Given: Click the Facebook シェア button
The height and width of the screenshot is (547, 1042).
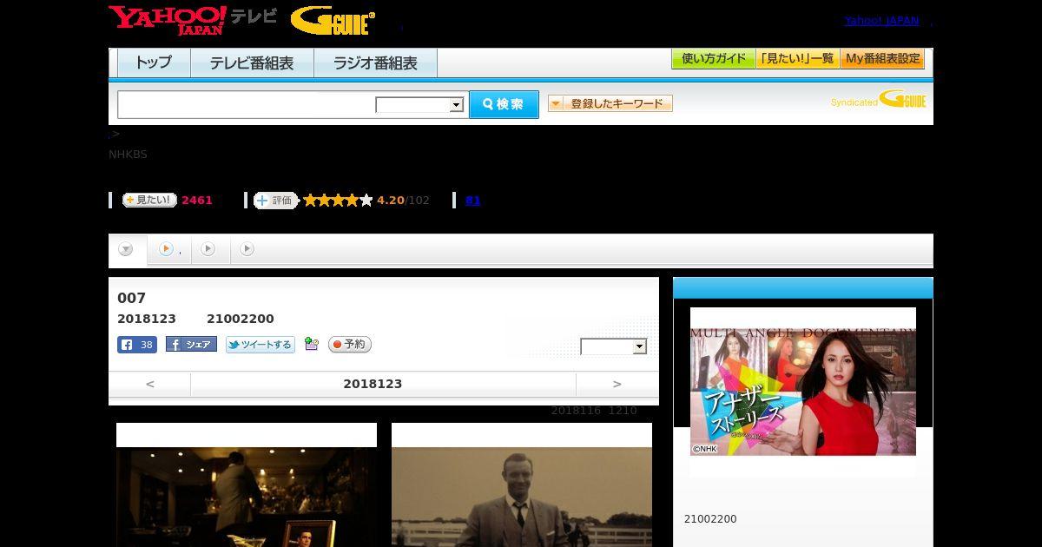Looking at the screenshot, I should 191,345.
